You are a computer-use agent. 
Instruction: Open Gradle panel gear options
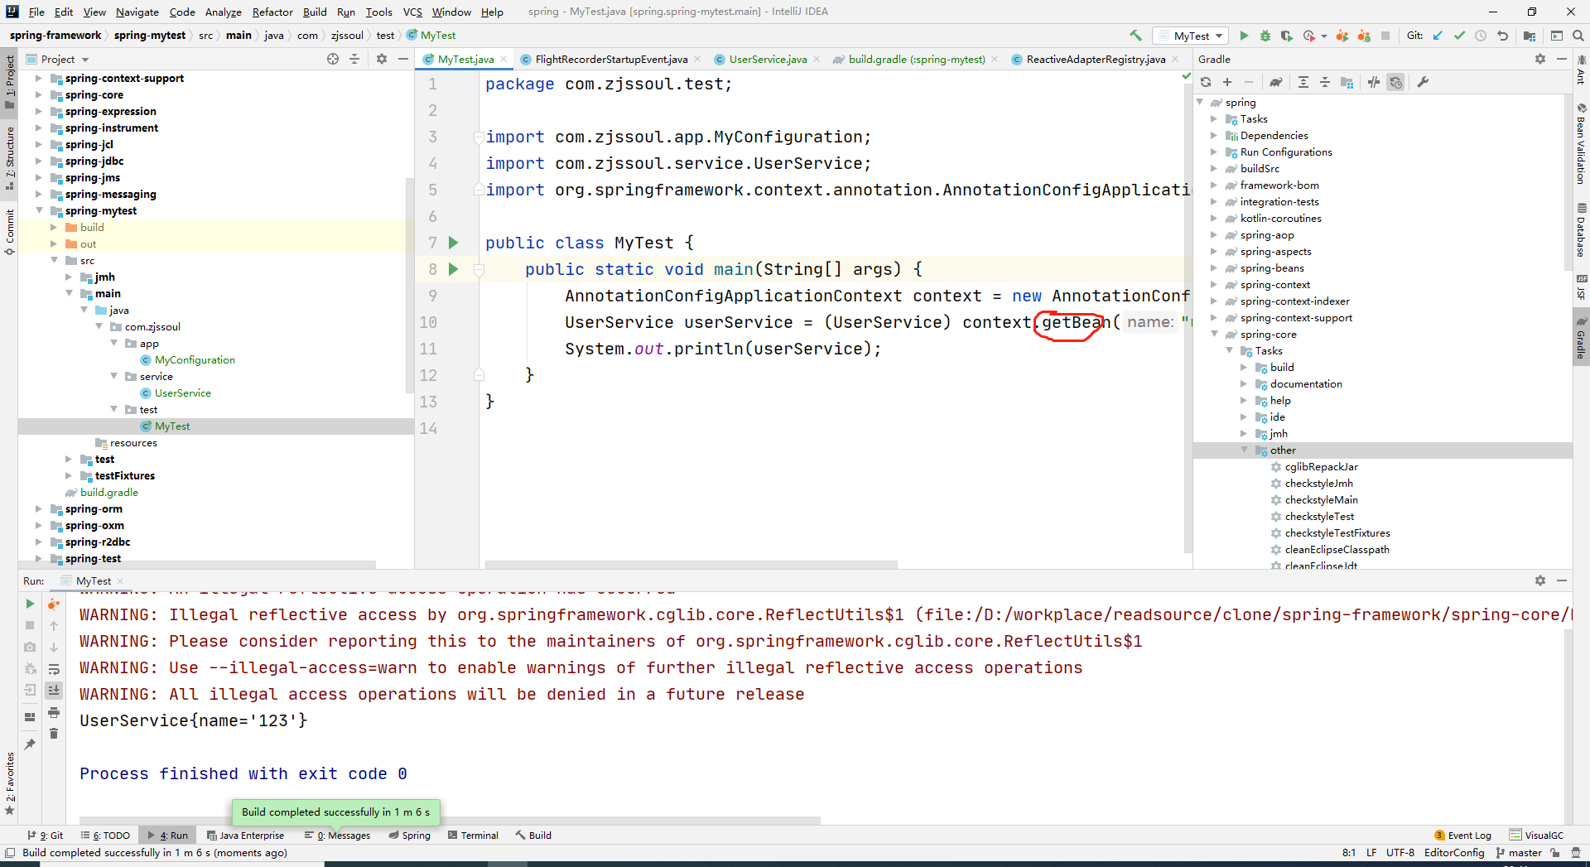coord(1540,59)
